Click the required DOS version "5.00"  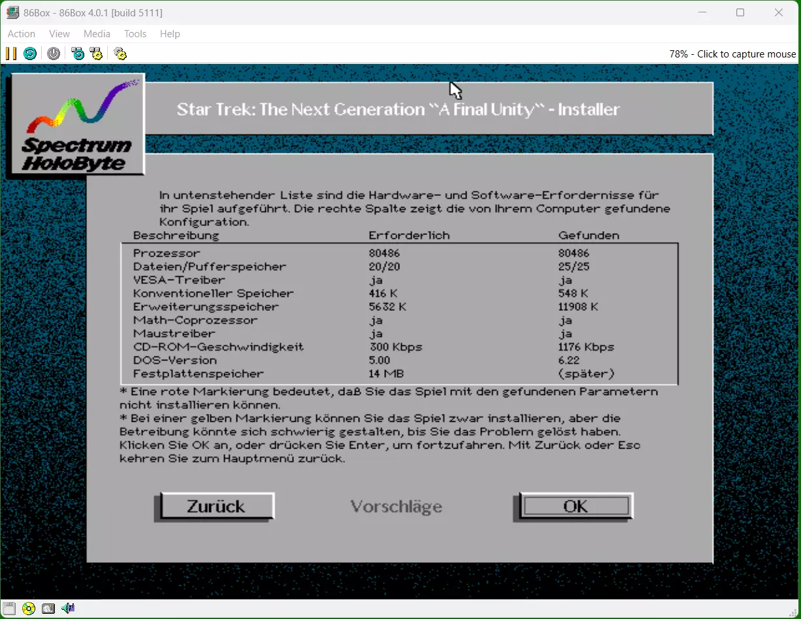[380, 360]
